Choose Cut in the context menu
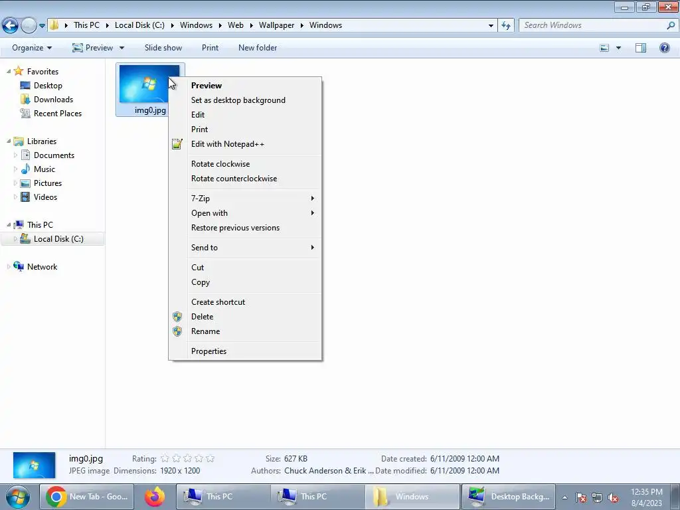 245,268
